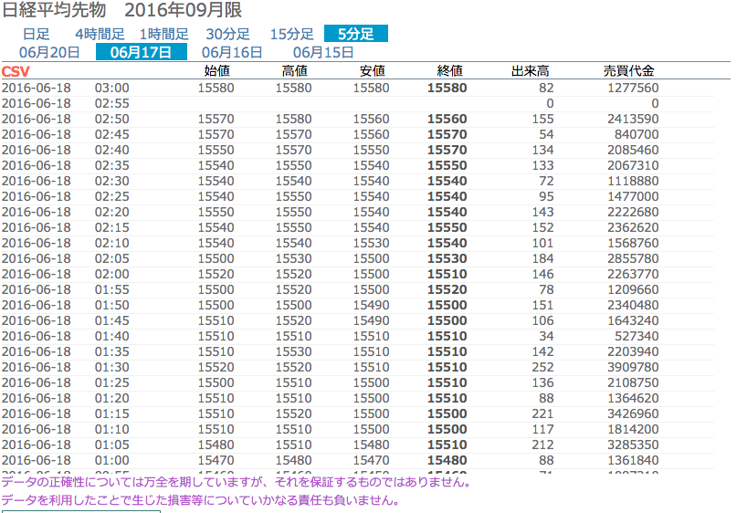
Task: Click closing price 15530 in 02:05 row
Action: 447,258
